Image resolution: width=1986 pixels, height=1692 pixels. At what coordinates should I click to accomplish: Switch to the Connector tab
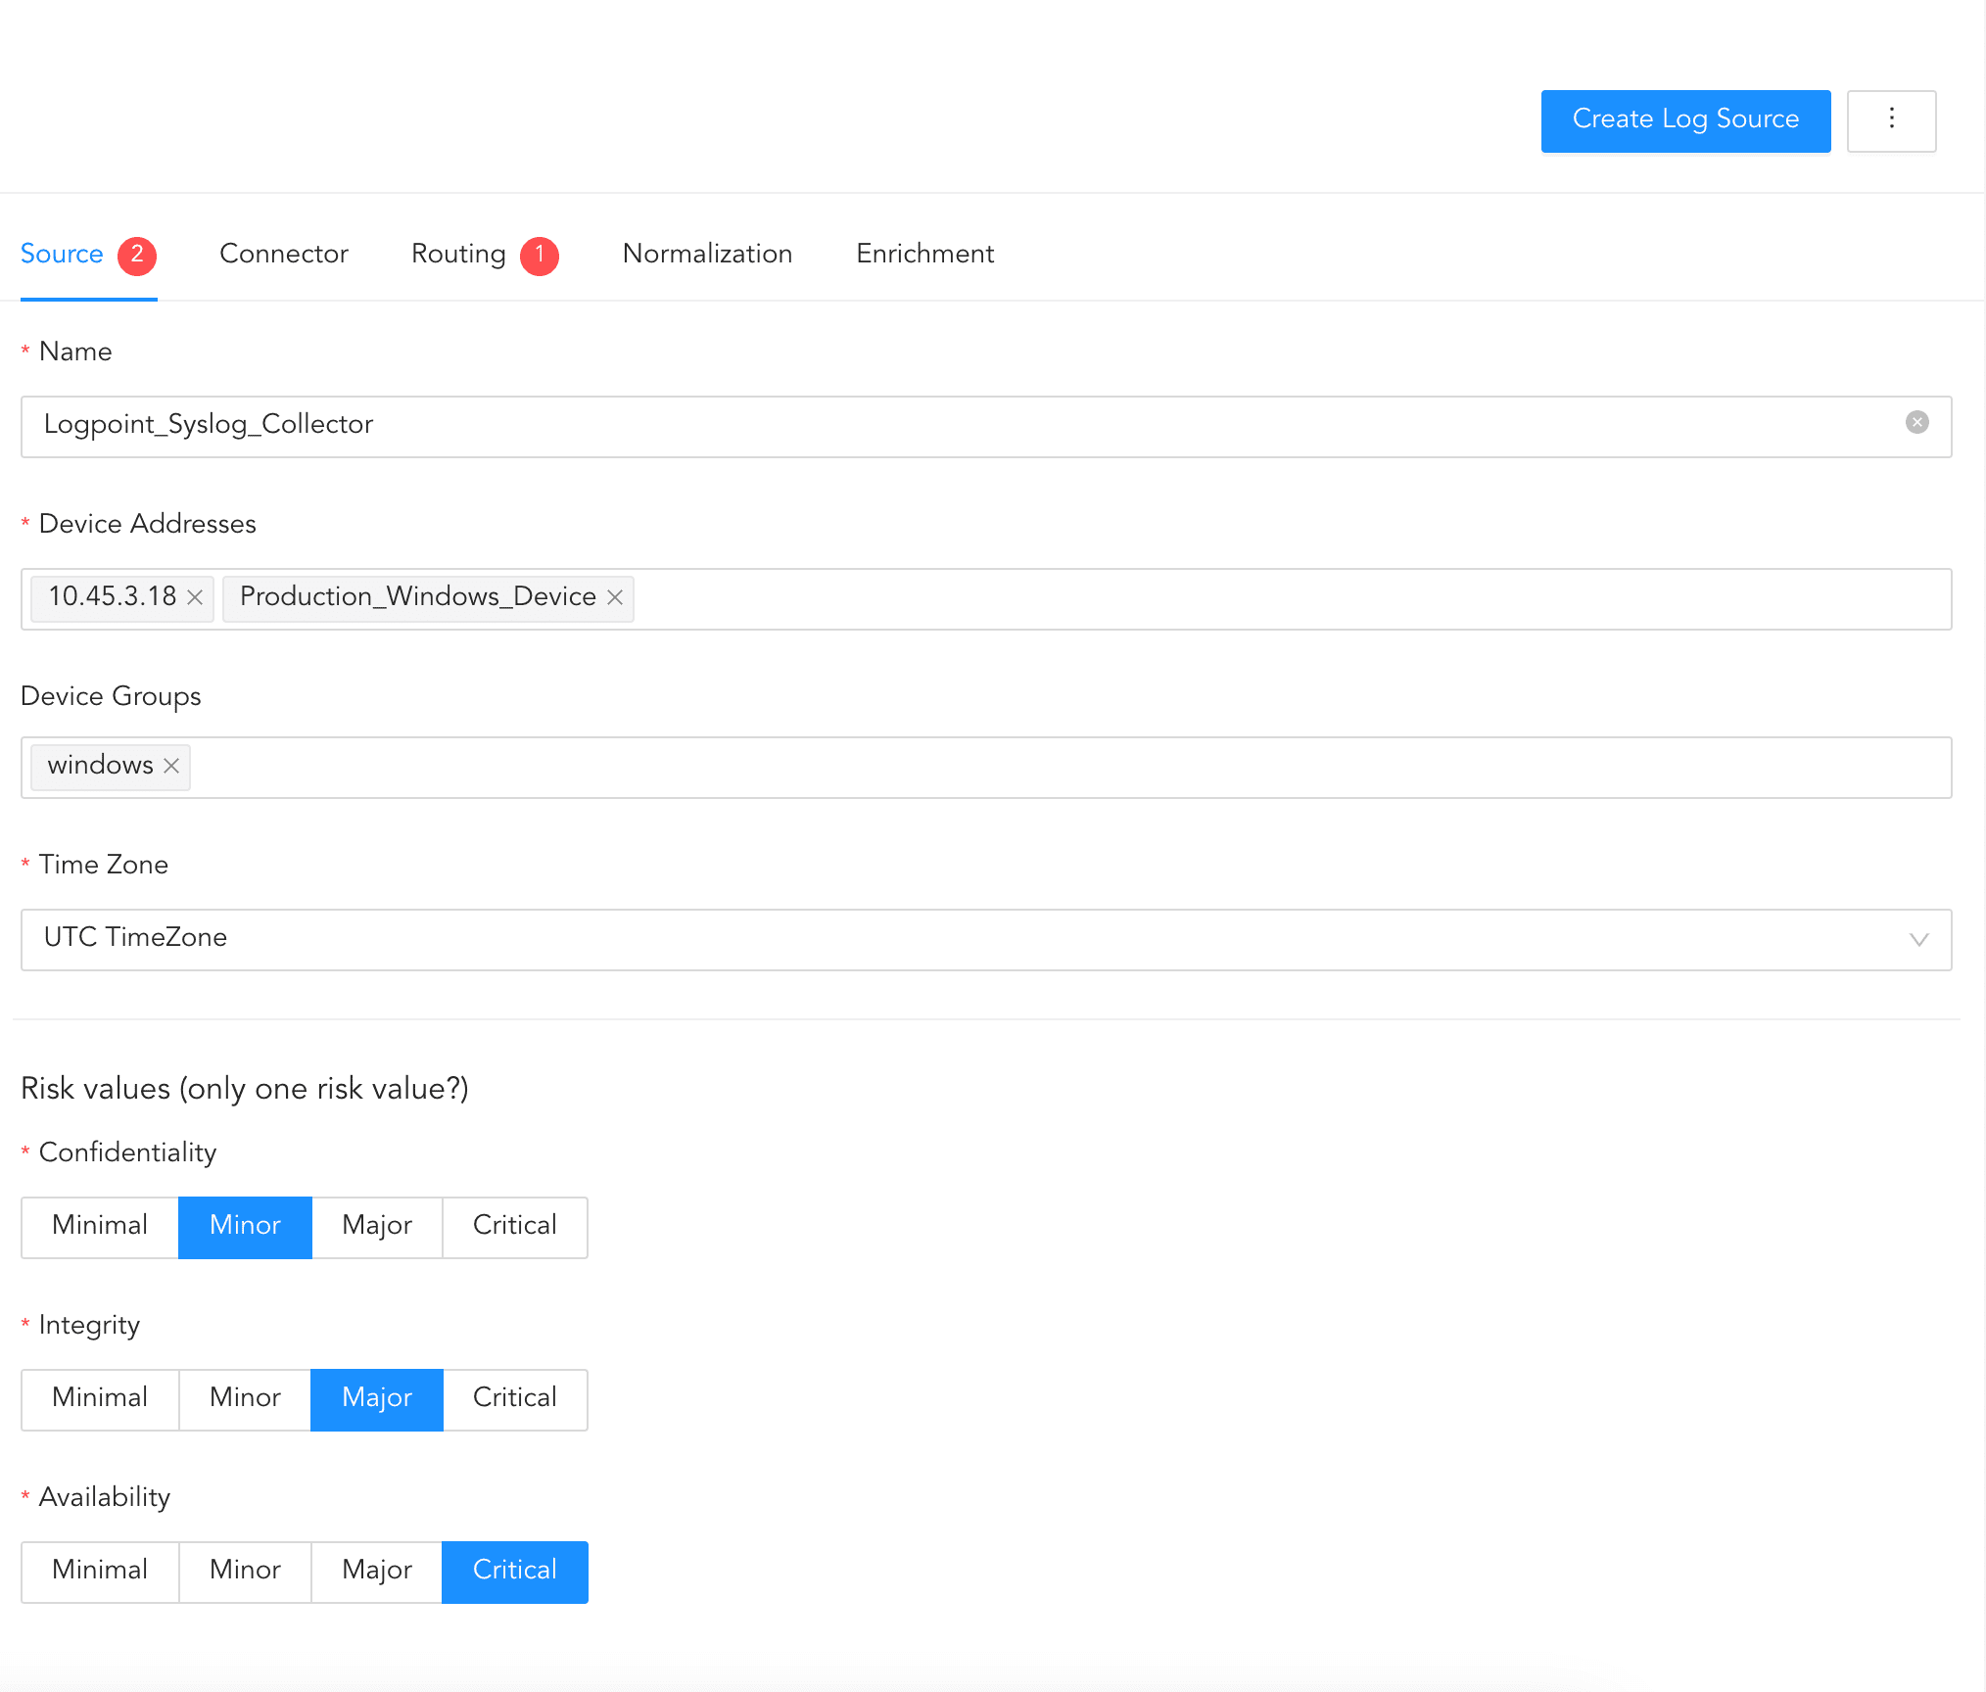click(284, 254)
